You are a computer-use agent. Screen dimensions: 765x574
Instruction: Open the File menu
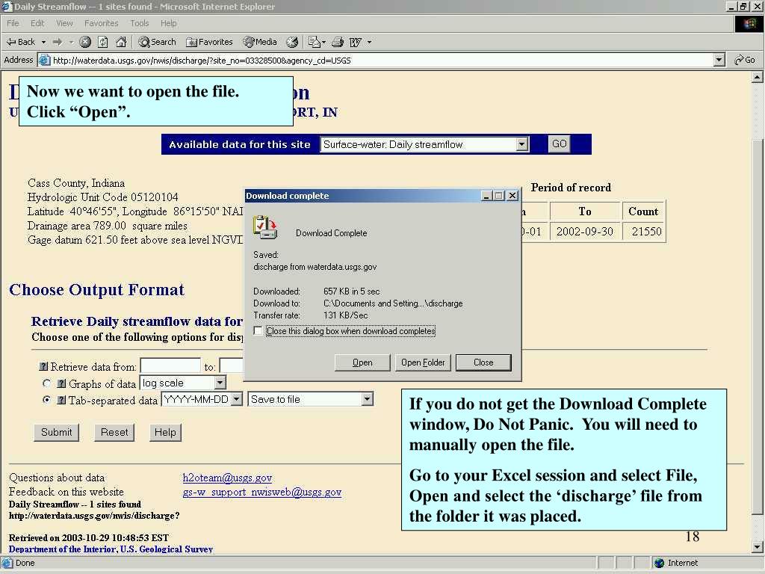point(13,23)
